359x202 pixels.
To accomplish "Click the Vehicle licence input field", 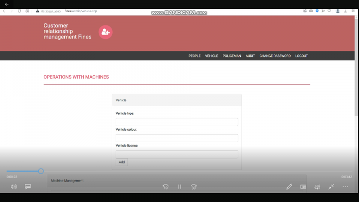I will tap(177, 154).
